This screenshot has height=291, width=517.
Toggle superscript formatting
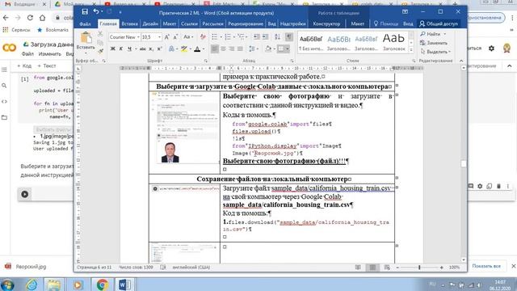(x=159, y=48)
